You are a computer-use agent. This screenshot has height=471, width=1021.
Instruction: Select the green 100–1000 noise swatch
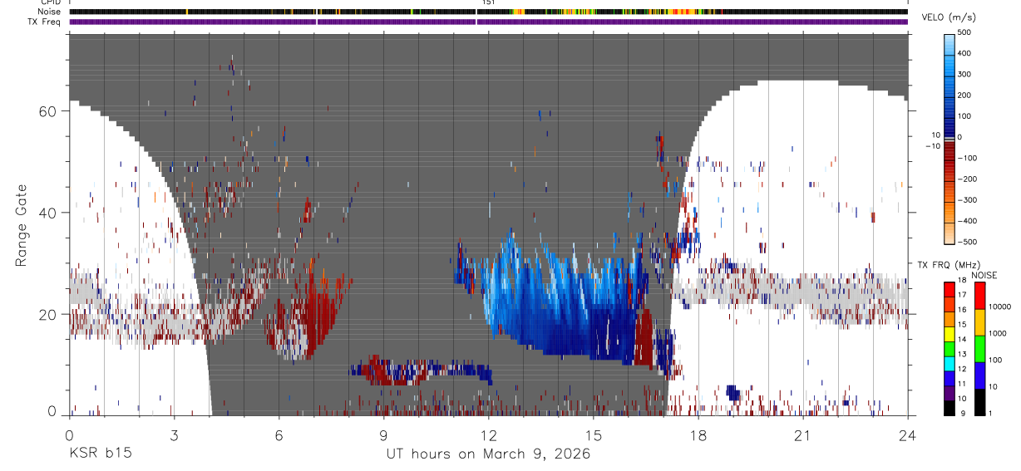979,349
